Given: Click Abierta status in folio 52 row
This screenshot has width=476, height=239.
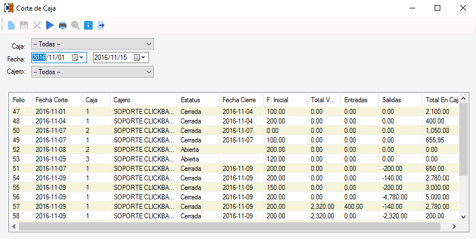Looking at the screenshot, I should (x=190, y=150).
